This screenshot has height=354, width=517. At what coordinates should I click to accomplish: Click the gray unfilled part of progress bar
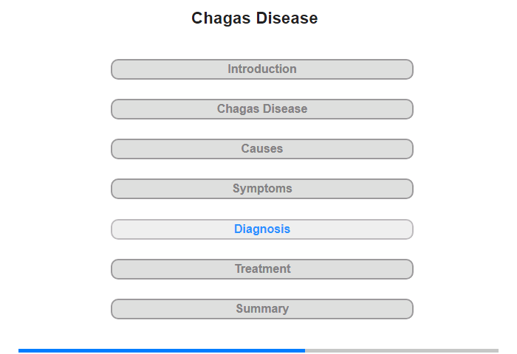tap(402, 350)
